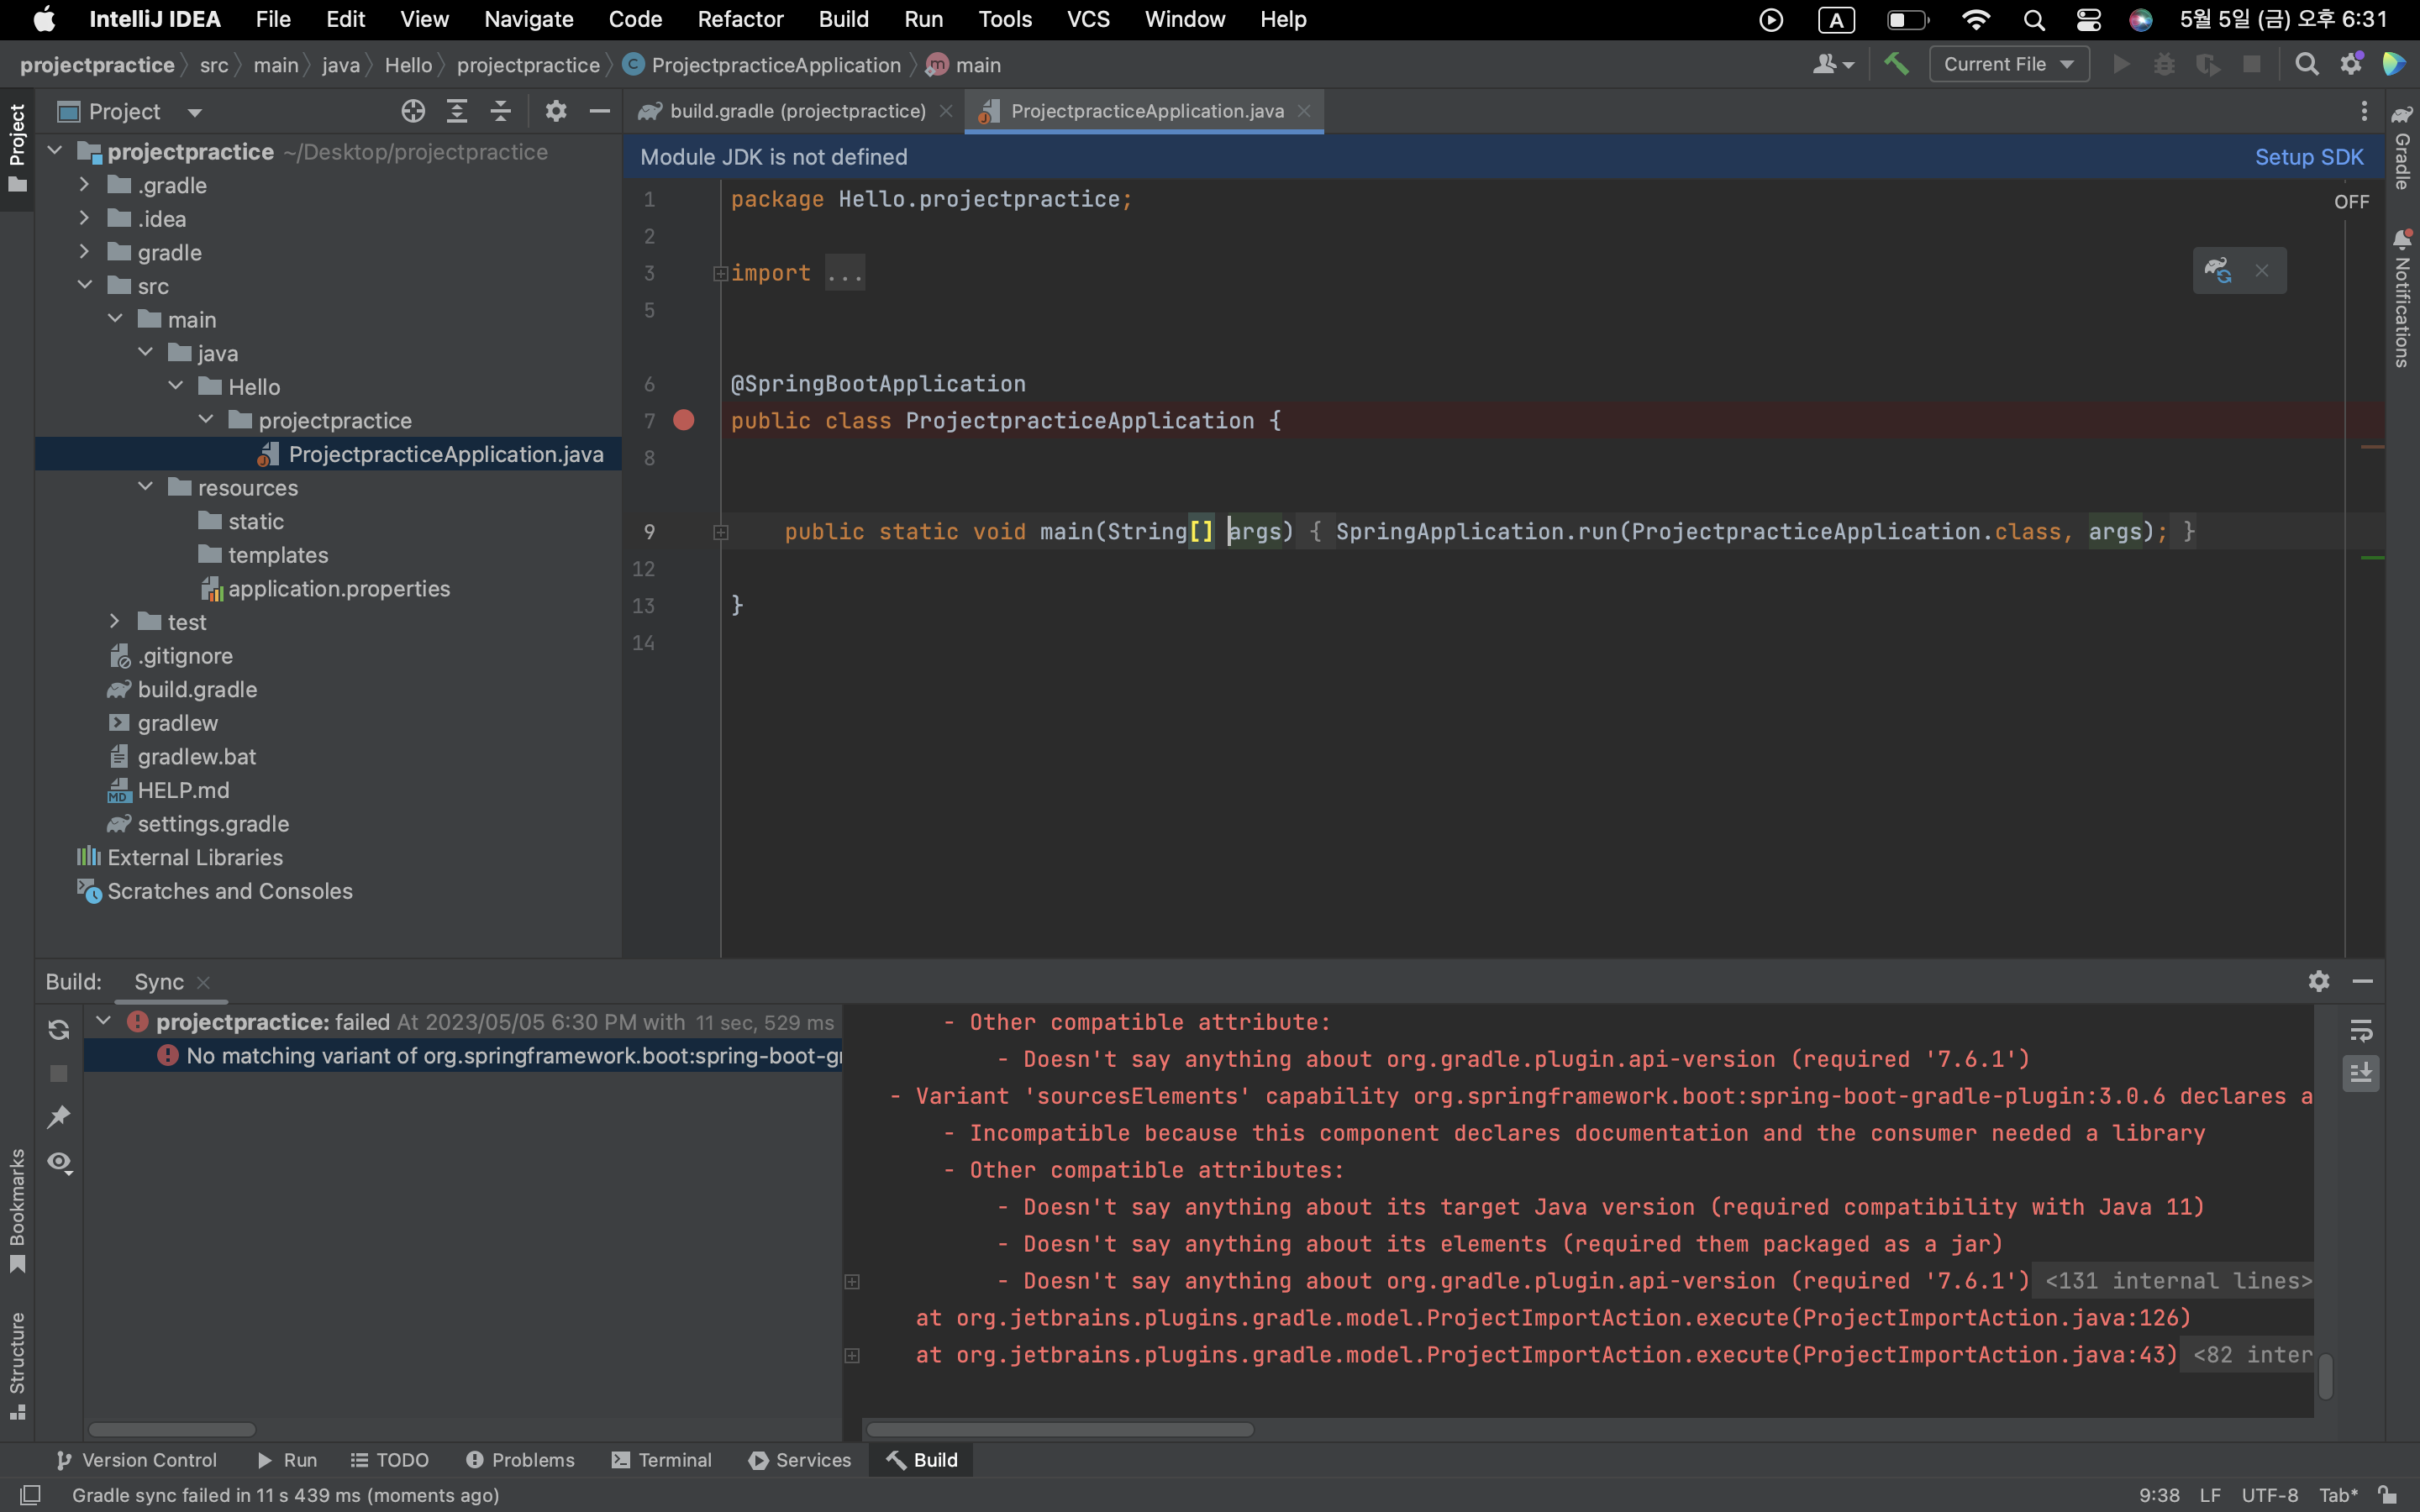Expand the test folder
Screen dimensions: 2420x1512
click(x=115, y=621)
